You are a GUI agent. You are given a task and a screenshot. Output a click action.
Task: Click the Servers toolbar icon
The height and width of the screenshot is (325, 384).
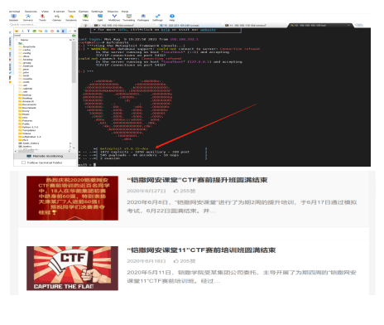pos(28,17)
